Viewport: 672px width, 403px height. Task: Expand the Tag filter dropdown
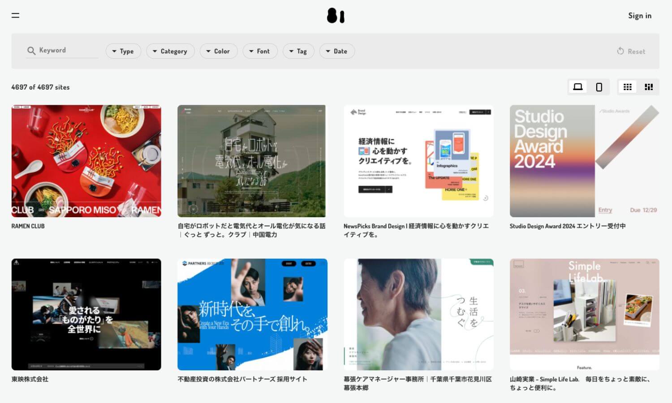pyautogui.click(x=298, y=51)
